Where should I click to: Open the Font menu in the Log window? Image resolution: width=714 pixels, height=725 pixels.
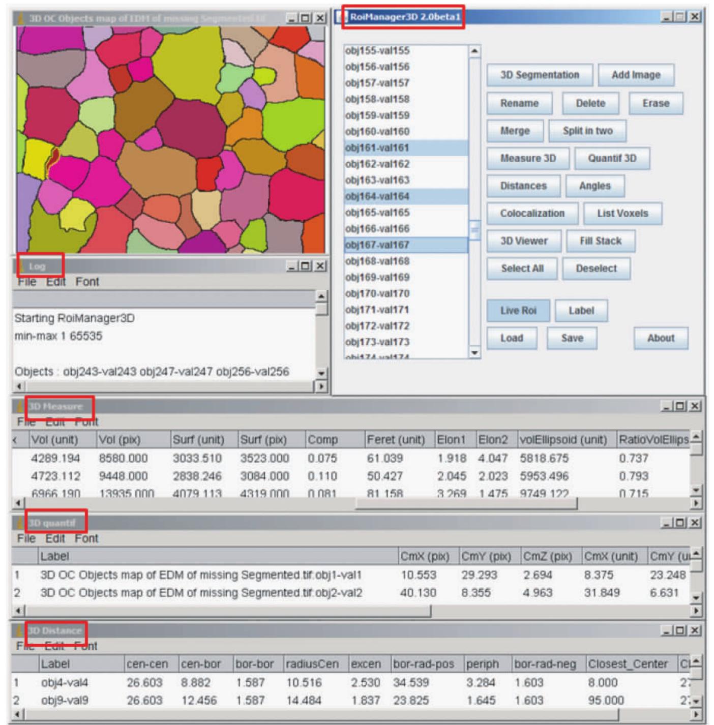point(87,282)
